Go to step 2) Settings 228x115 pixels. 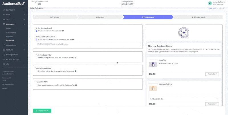click(100, 17)
